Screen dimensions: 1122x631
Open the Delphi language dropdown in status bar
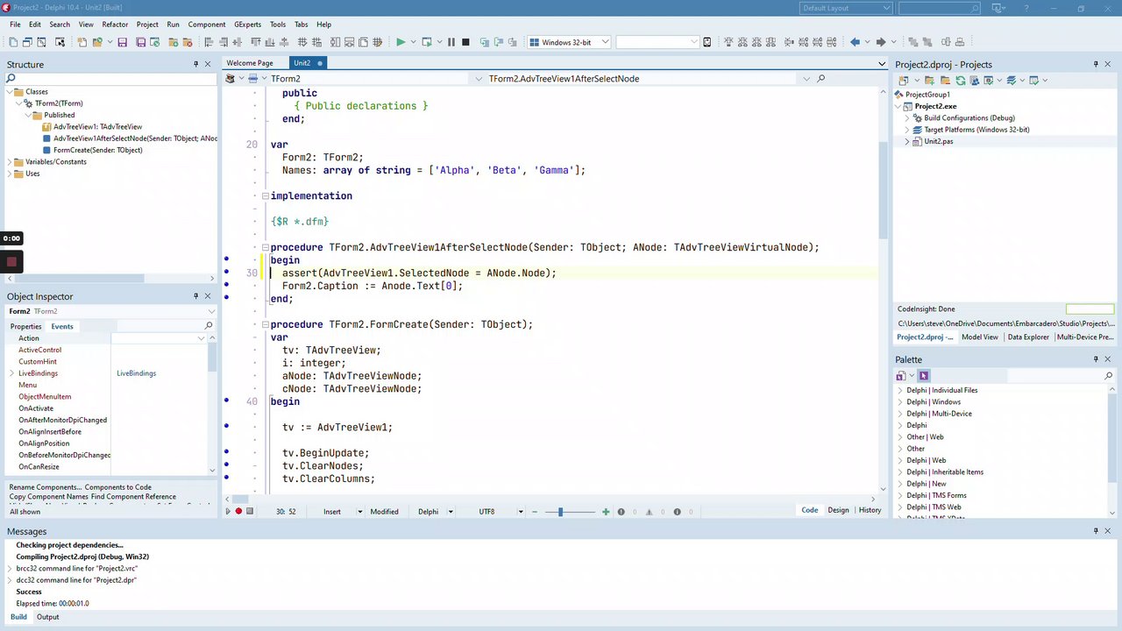click(x=451, y=512)
